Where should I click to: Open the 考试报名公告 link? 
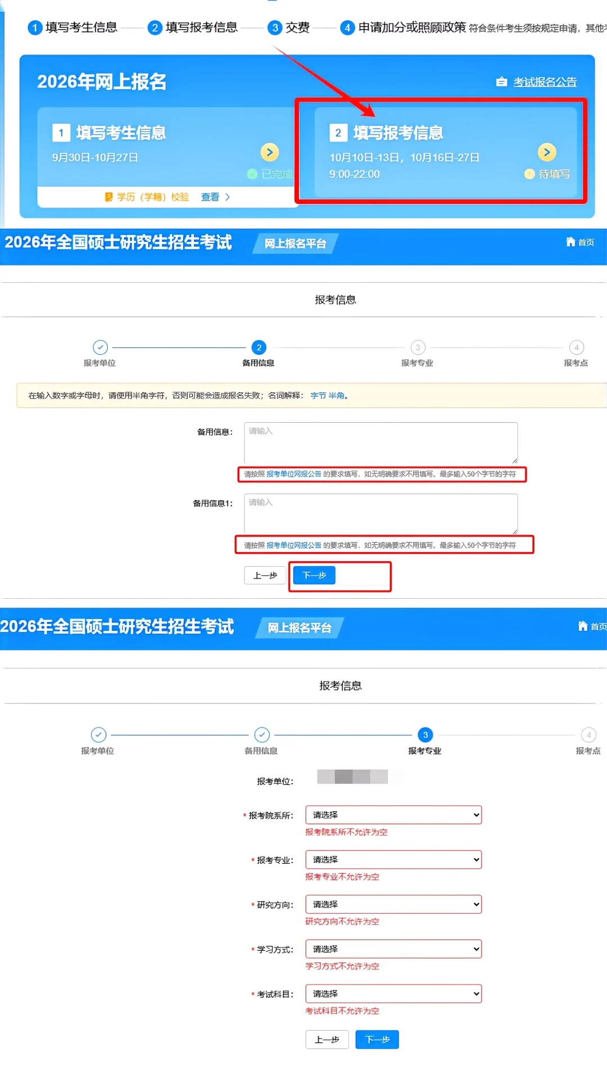tap(545, 82)
